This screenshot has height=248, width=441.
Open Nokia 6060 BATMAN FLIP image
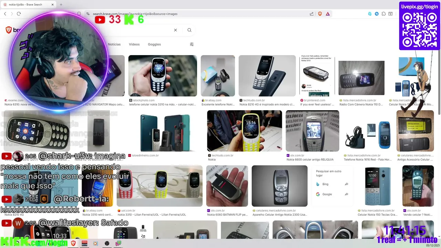point(227,186)
